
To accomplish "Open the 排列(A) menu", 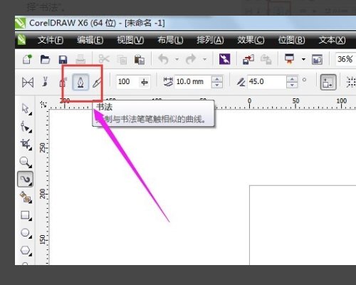I will [x=210, y=40].
